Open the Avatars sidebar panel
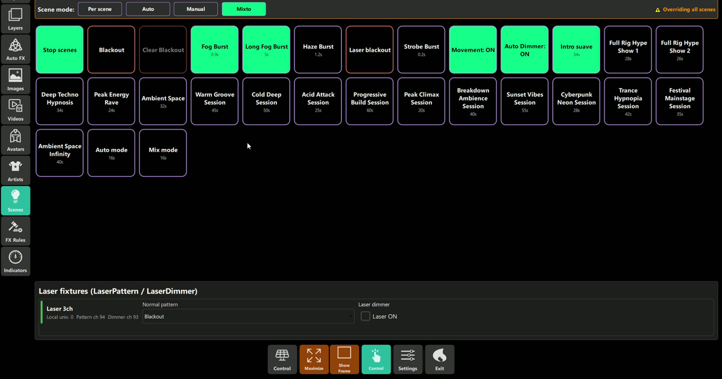Screen dimensions: 722x379 [15, 140]
